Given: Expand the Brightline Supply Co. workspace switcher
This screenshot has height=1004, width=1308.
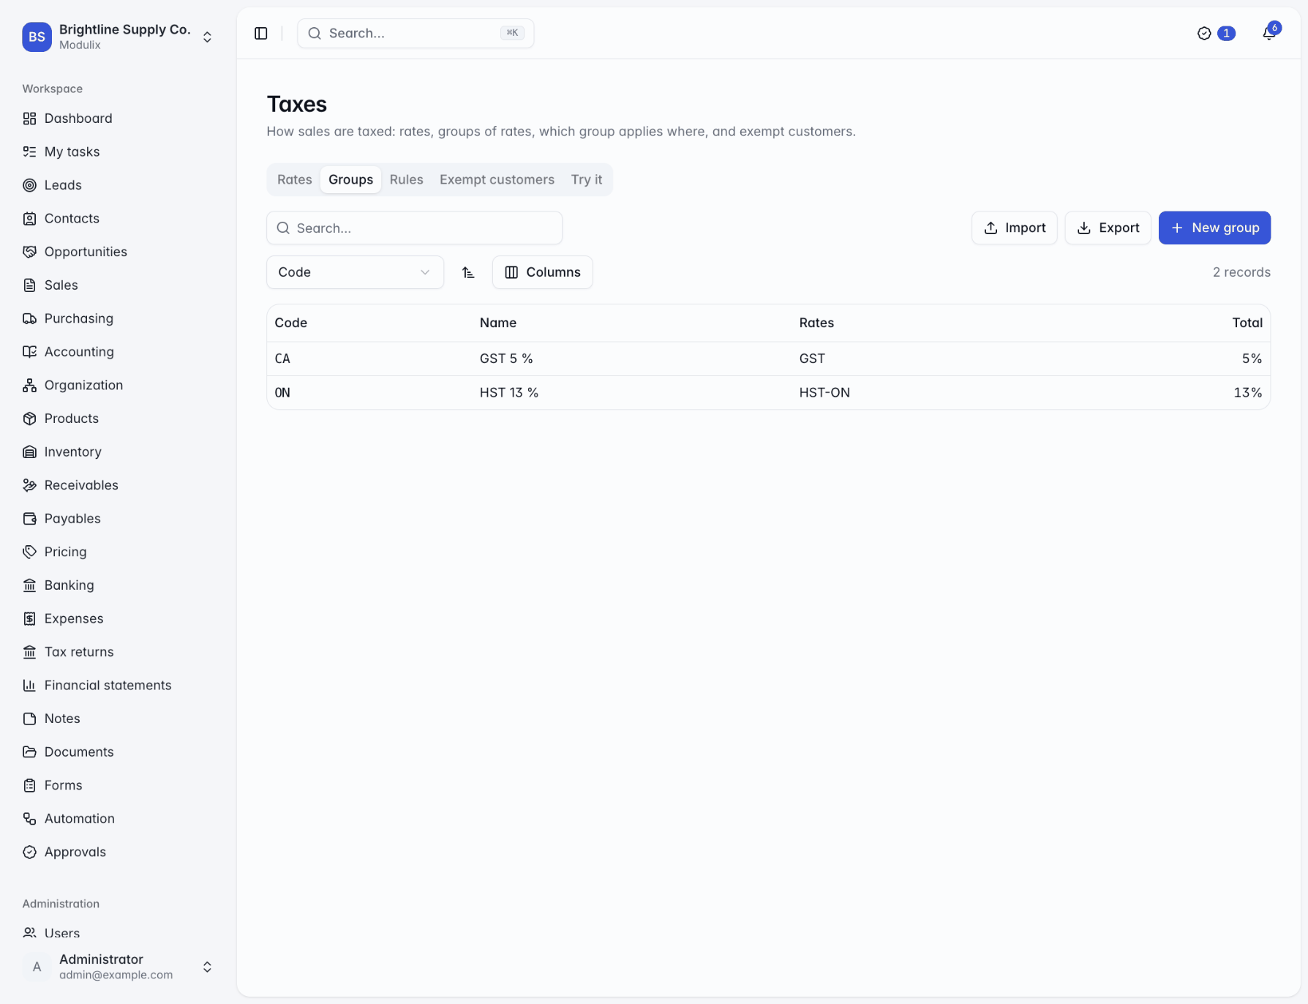Looking at the screenshot, I should 118,37.
